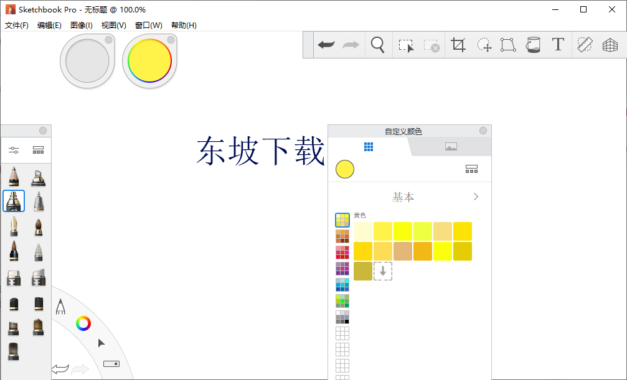
Task: Pick the bright yellow swatch under 黄色
Action: 403,231
